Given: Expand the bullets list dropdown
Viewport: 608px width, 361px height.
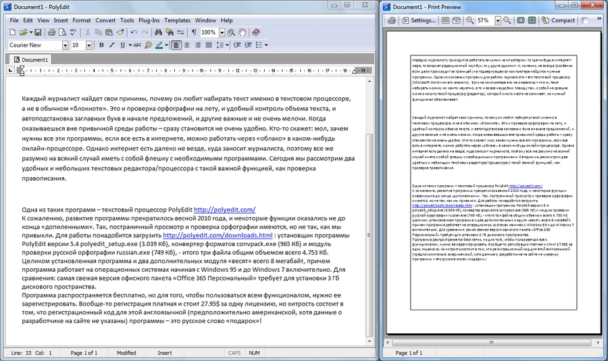Looking at the screenshot, I should [266, 45].
